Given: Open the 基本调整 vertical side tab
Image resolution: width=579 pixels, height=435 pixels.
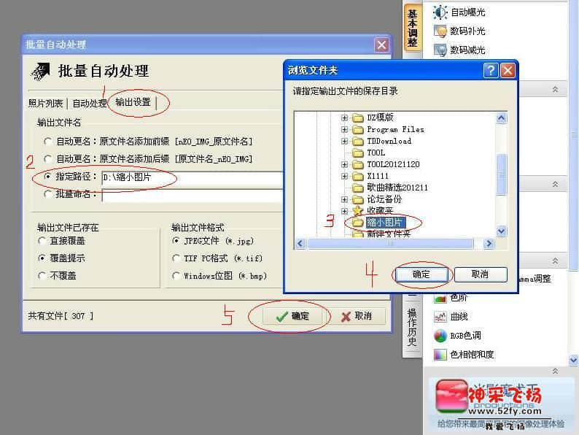Looking at the screenshot, I should (x=413, y=28).
